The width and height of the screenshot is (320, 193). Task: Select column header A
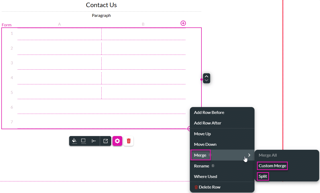click(x=59, y=24)
